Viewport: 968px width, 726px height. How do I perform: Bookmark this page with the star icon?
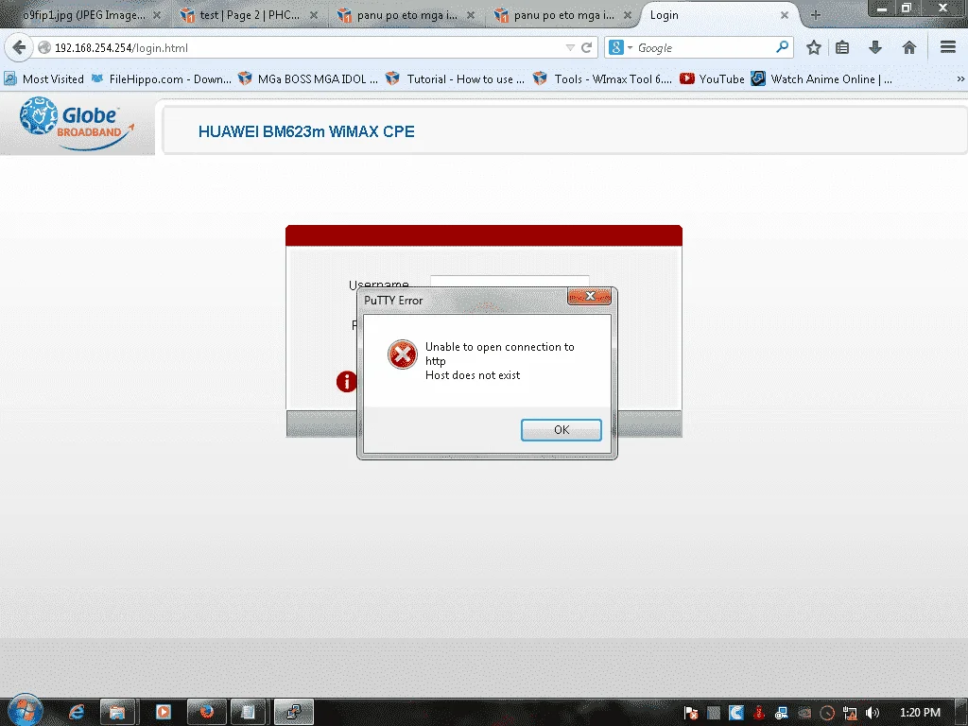point(814,47)
